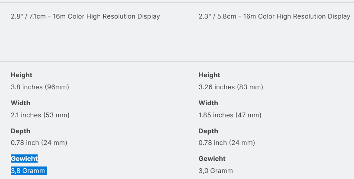
Task: Click the Width label above 2.1 inches
Action: pyautogui.click(x=20, y=103)
